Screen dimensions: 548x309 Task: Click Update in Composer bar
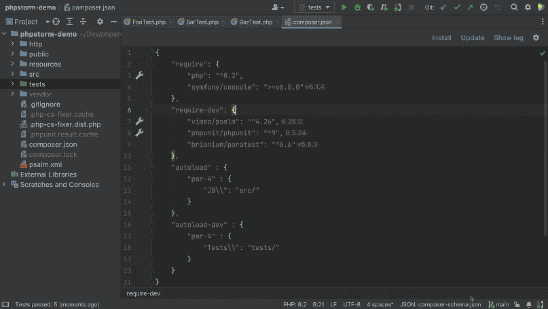pyautogui.click(x=473, y=38)
